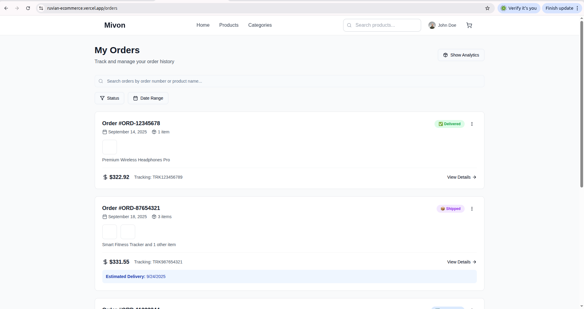Click second product thumbnail in order ORD-87654321

[128, 232]
